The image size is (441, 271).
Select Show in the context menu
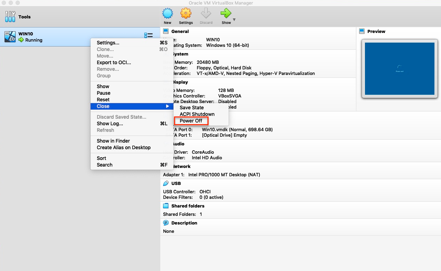point(132,86)
